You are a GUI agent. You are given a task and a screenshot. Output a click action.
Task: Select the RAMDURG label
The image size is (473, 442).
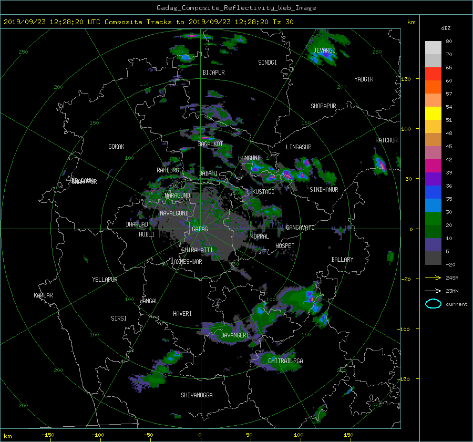(x=168, y=170)
